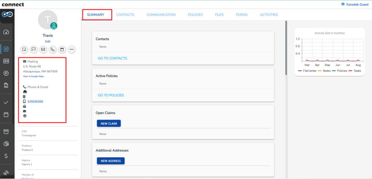The height and width of the screenshot is (179, 372).
Task: Click the Mar data point on chart
Action: (x=307, y=61)
